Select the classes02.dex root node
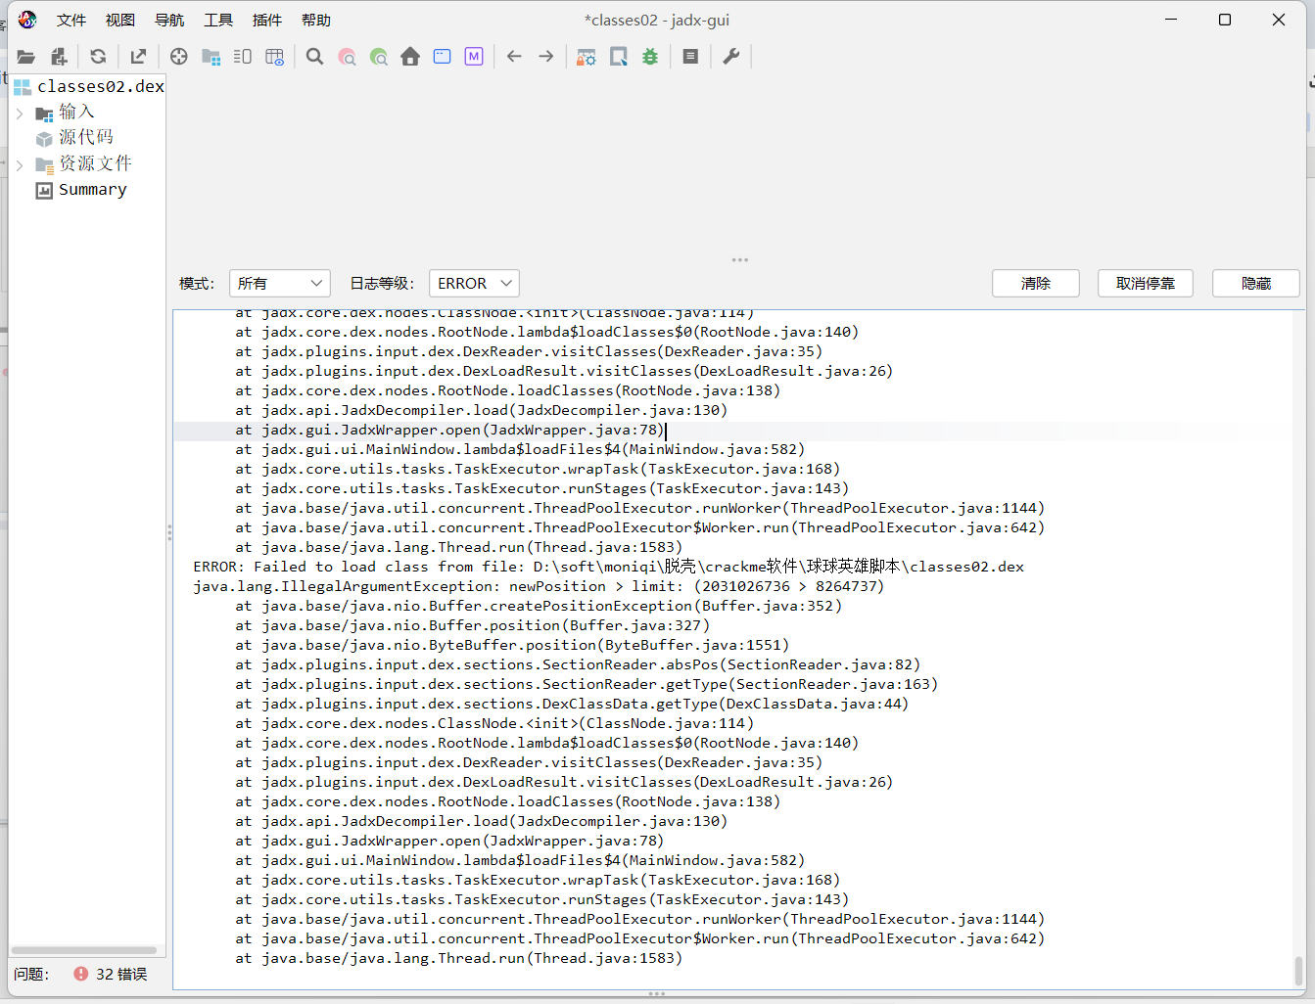The height and width of the screenshot is (1004, 1315). click(x=89, y=86)
